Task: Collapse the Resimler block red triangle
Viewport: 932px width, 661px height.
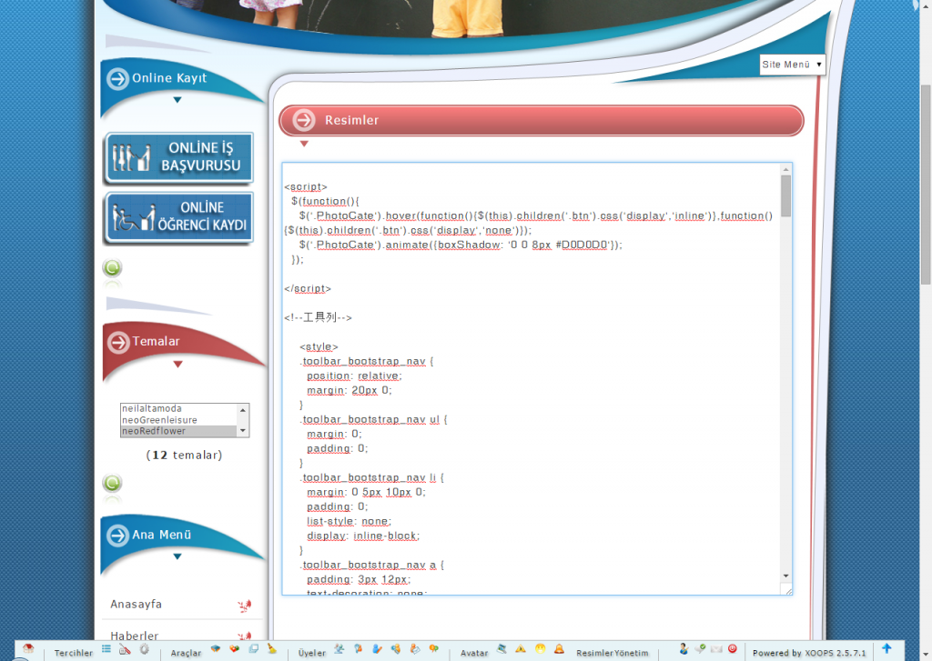Action: click(x=304, y=144)
